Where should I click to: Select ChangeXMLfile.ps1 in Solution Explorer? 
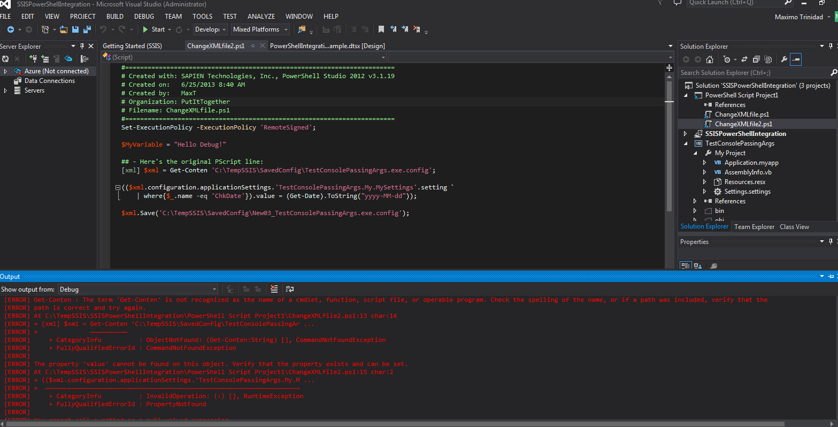[x=742, y=115]
